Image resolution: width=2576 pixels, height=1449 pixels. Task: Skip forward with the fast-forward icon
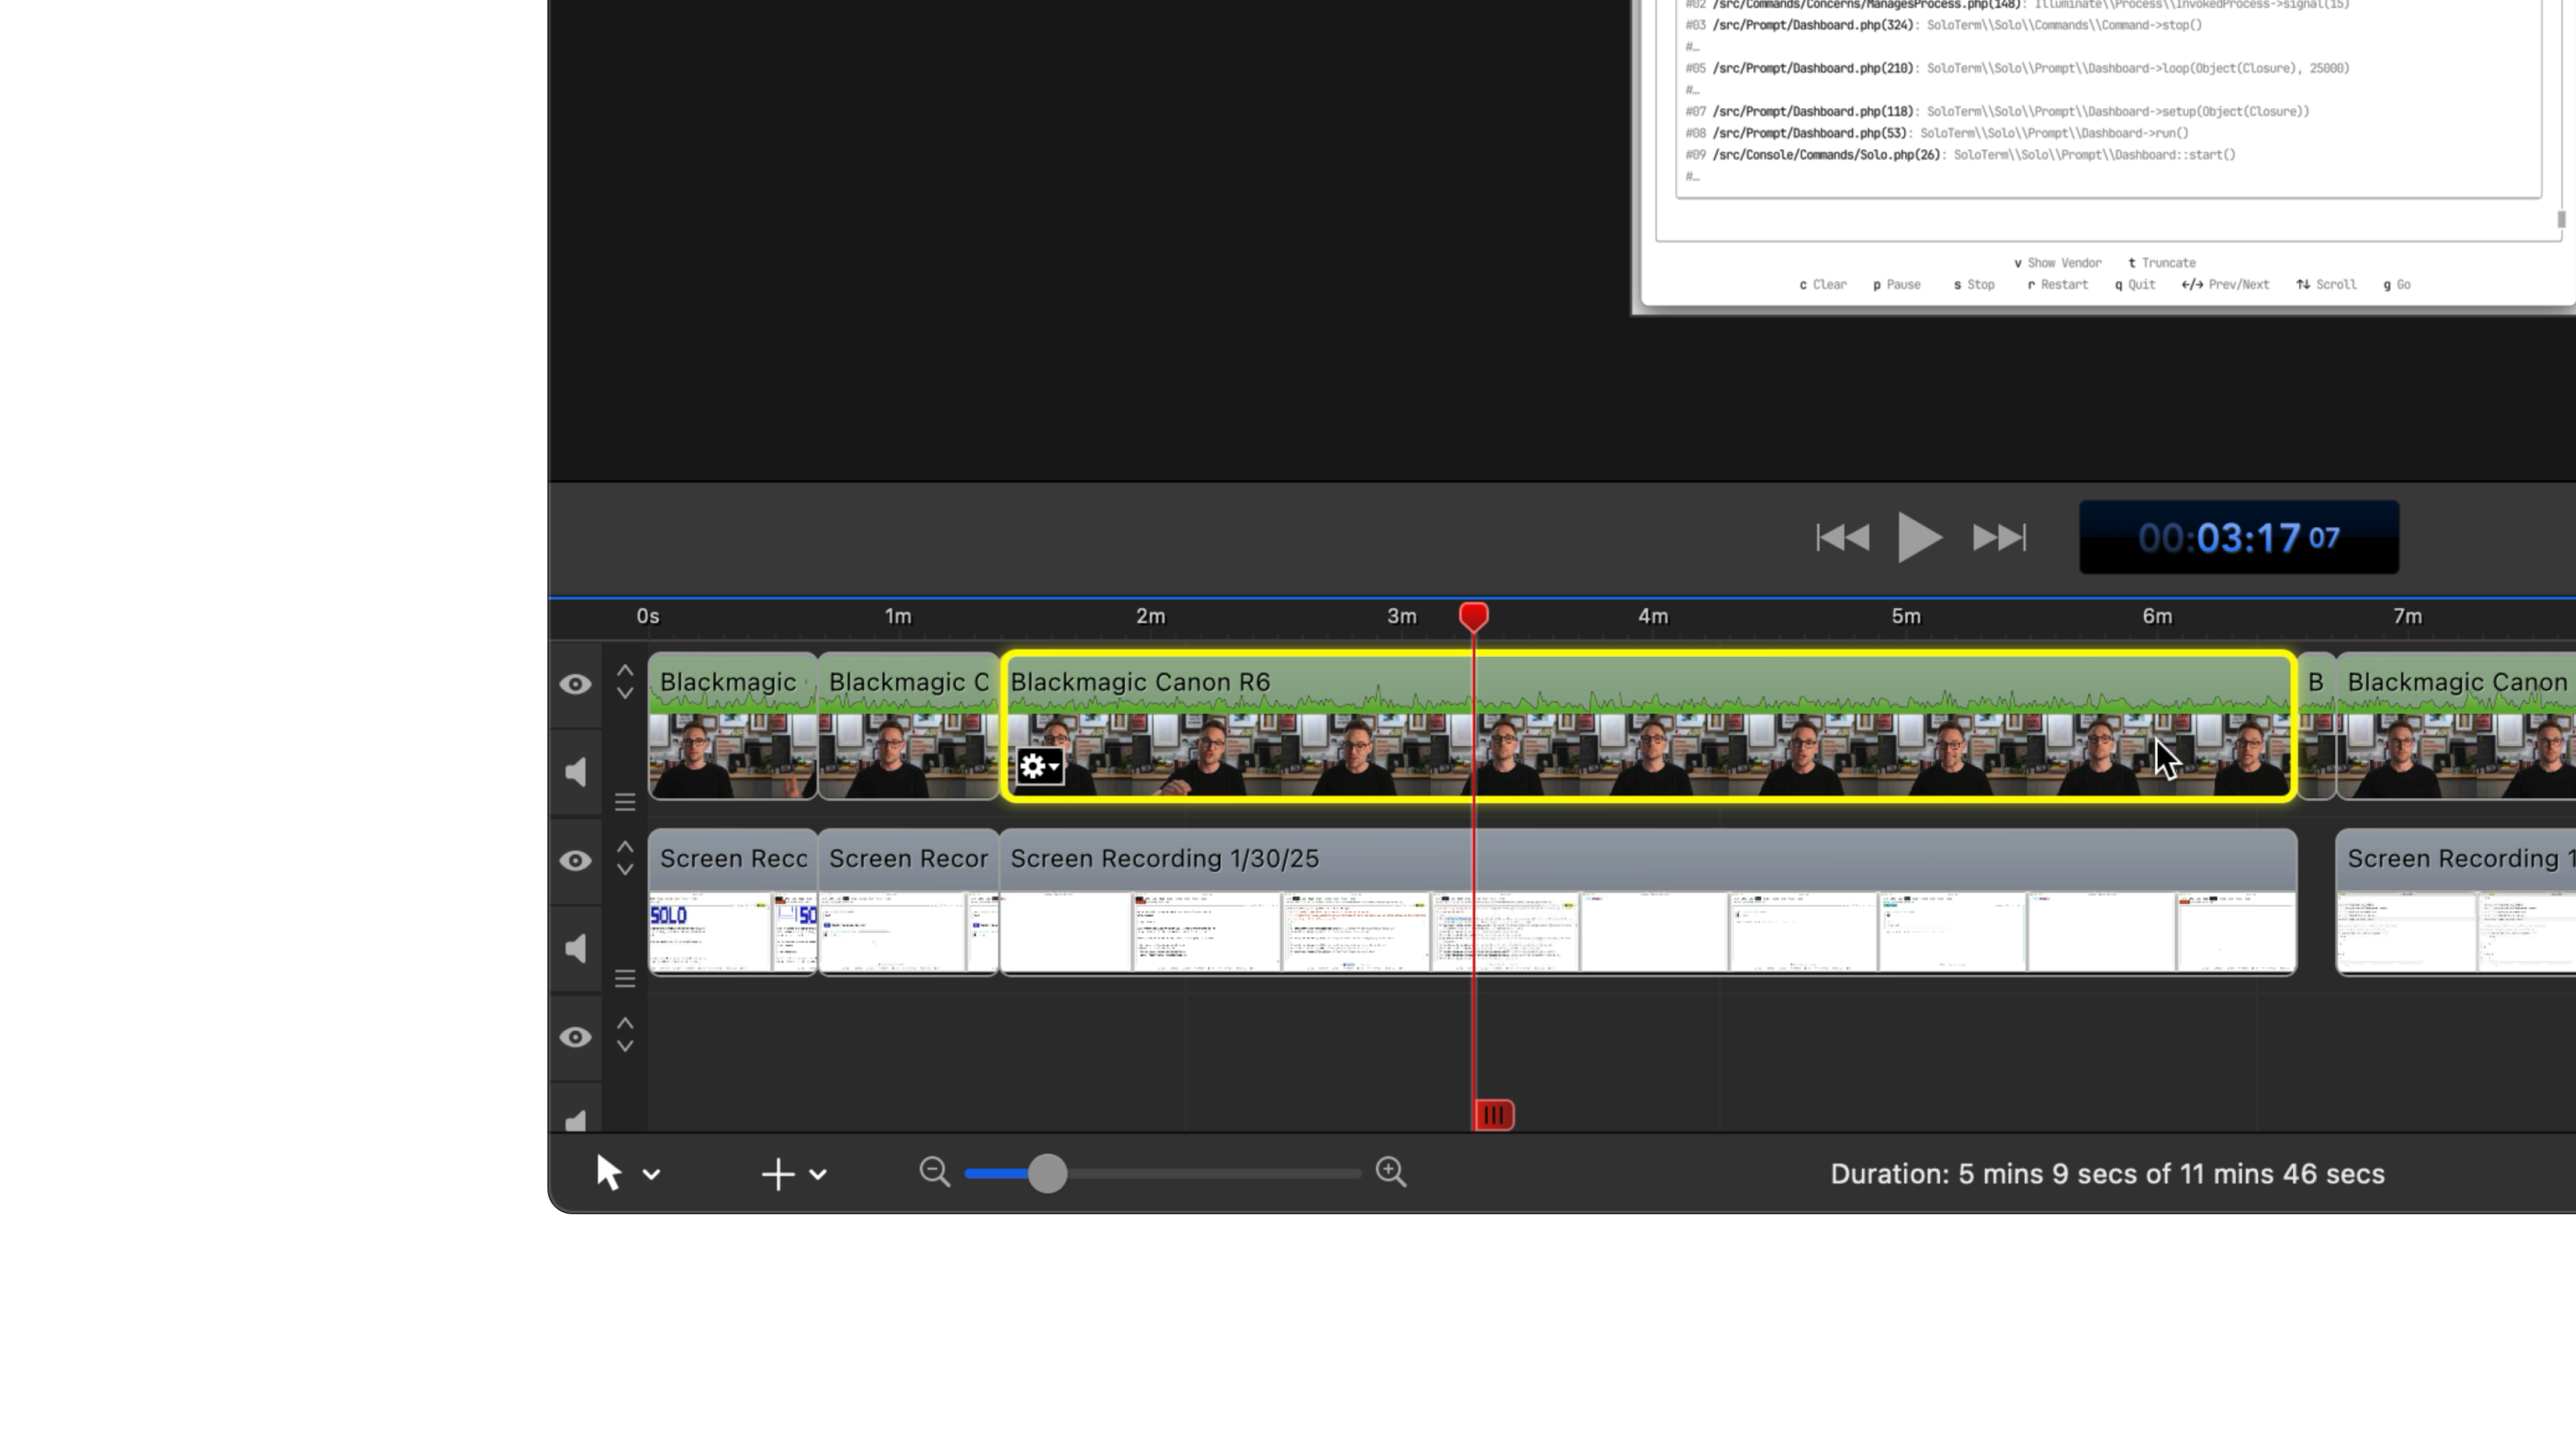click(1999, 538)
